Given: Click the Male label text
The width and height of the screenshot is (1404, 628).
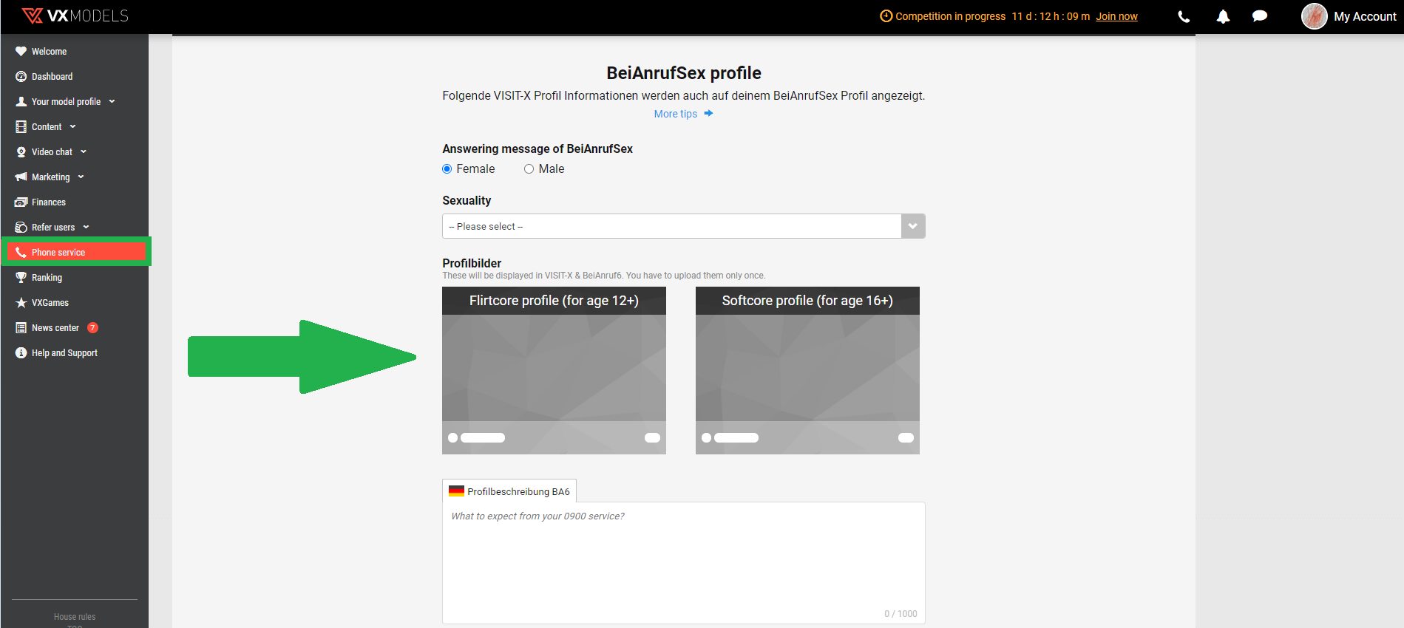Looking at the screenshot, I should 552,169.
